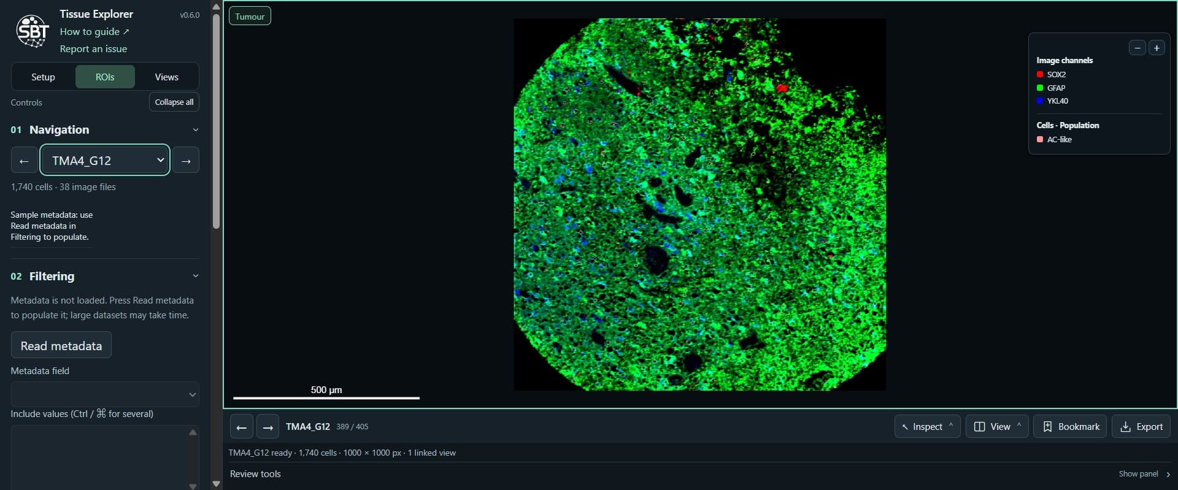The image size is (1178, 490).
Task: Click the tissue image in viewer
Action: point(699,204)
